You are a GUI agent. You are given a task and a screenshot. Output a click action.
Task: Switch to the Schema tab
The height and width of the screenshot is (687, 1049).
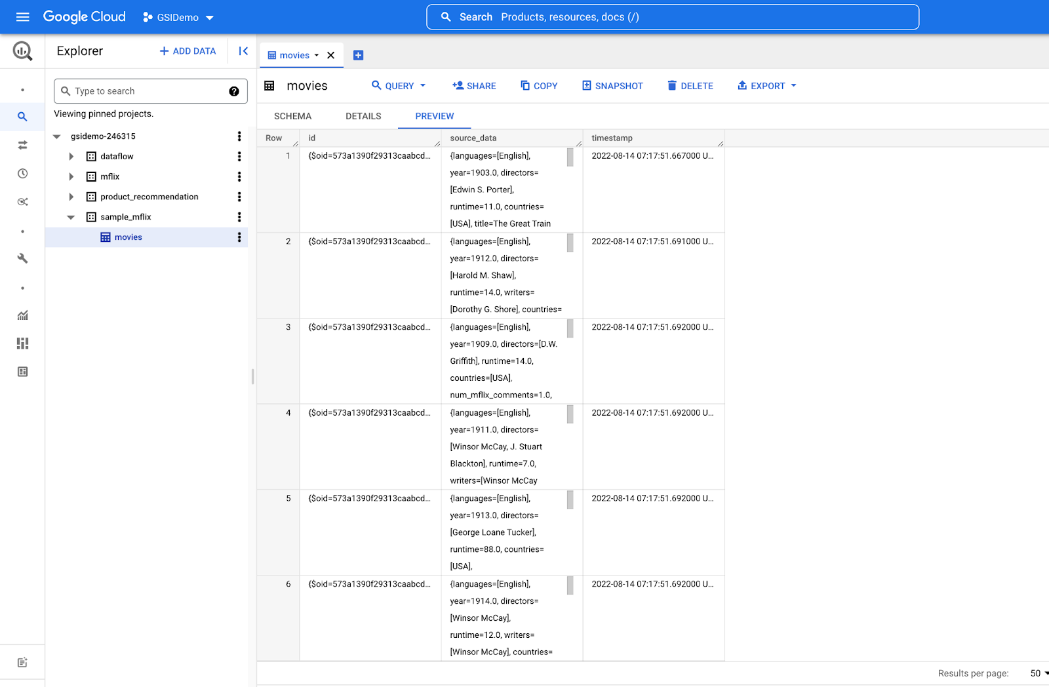pyautogui.click(x=292, y=116)
